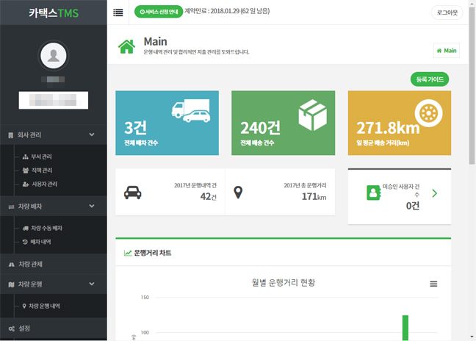Click the gears icon beside 설정
476x341 pixels.
coord(12,329)
